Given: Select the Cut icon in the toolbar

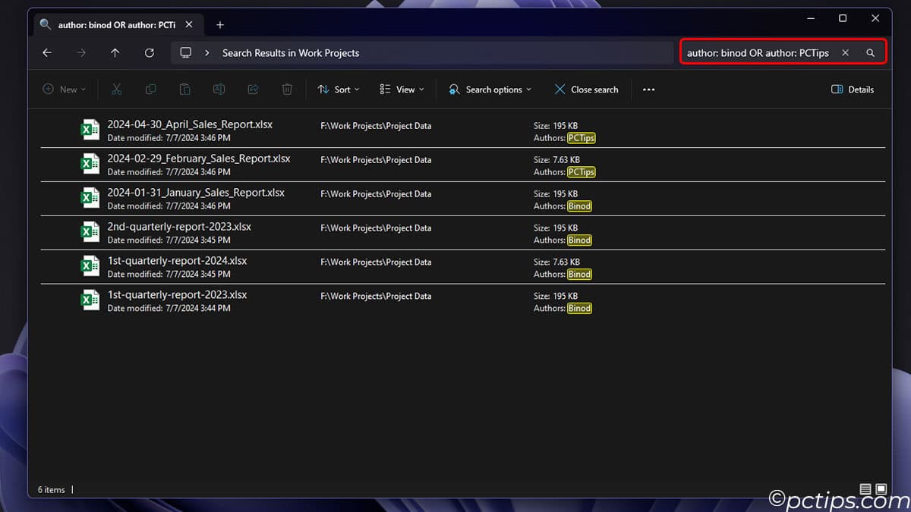Looking at the screenshot, I should [x=116, y=89].
